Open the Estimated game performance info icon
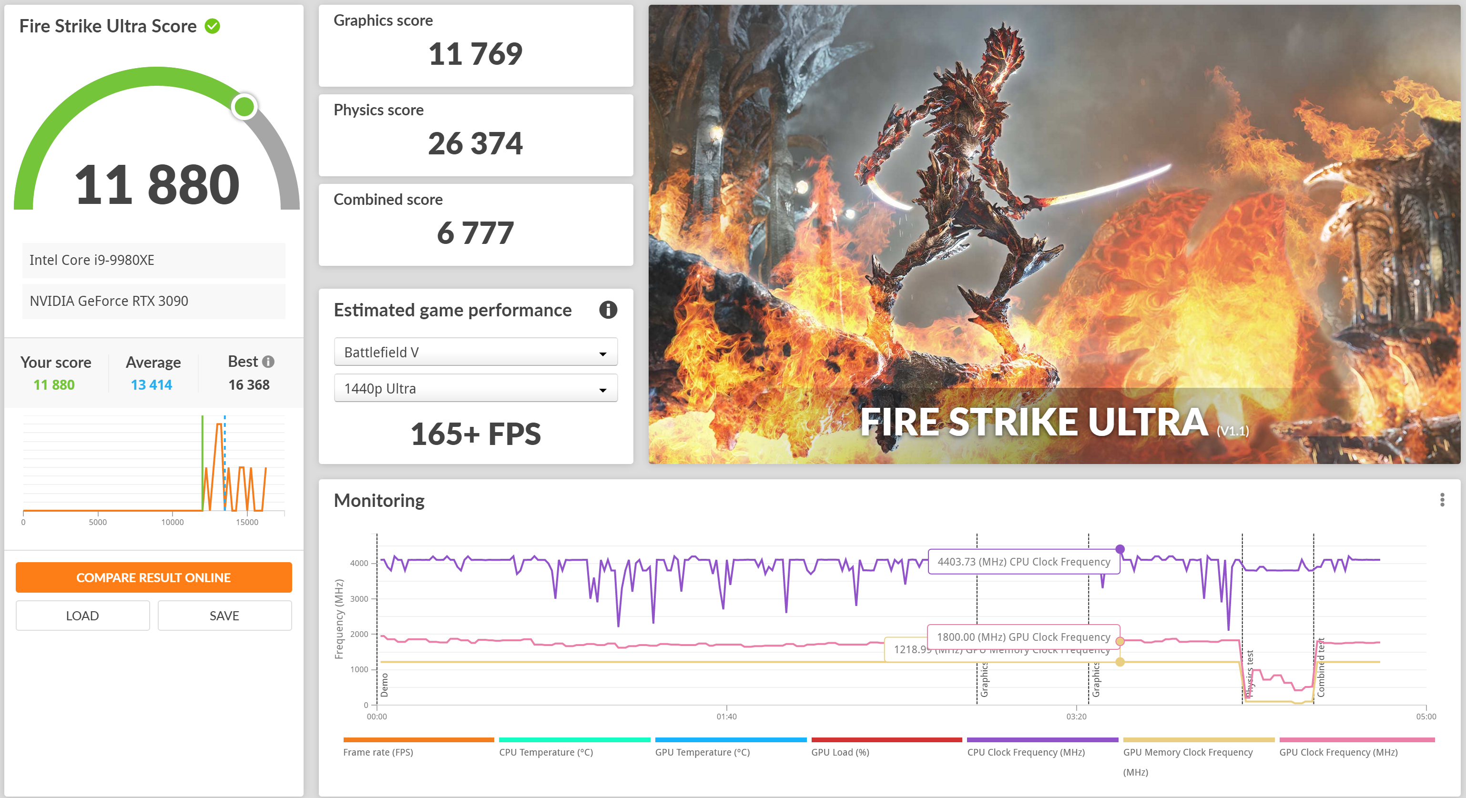The height and width of the screenshot is (798, 1466). 608,310
